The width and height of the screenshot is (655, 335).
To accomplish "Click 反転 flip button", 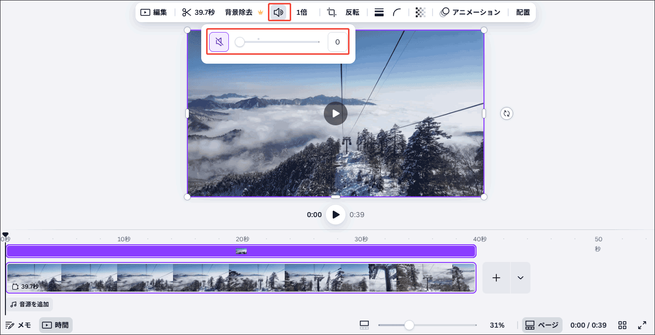I will point(352,12).
